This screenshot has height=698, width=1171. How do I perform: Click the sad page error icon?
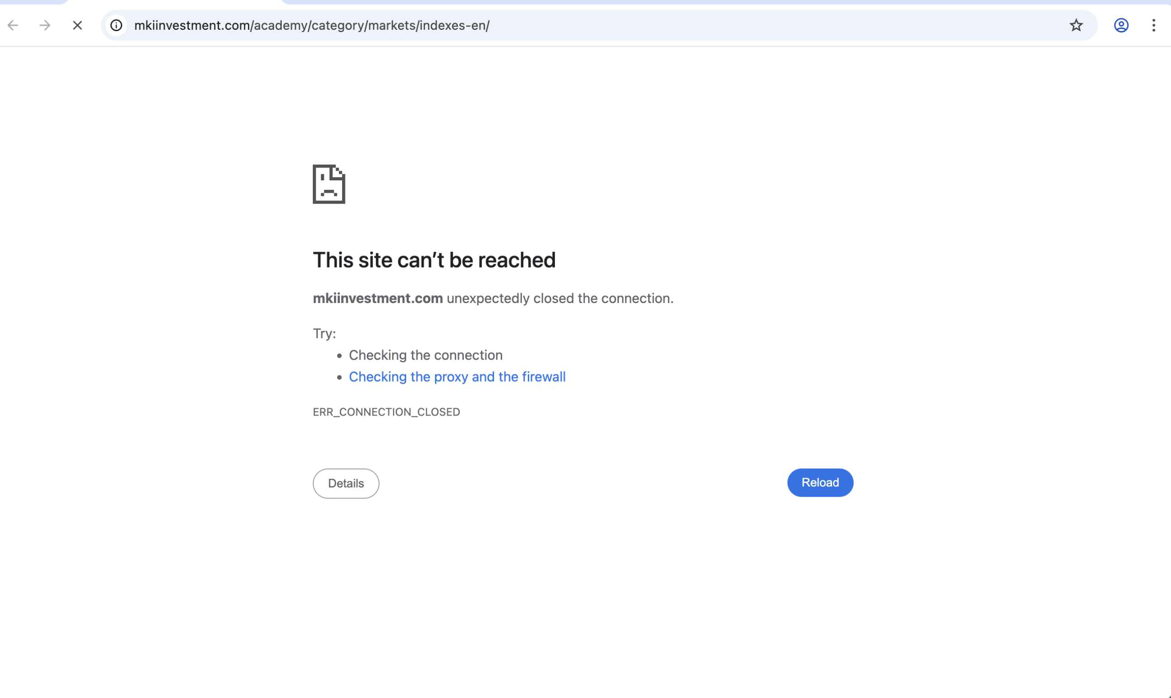click(329, 184)
